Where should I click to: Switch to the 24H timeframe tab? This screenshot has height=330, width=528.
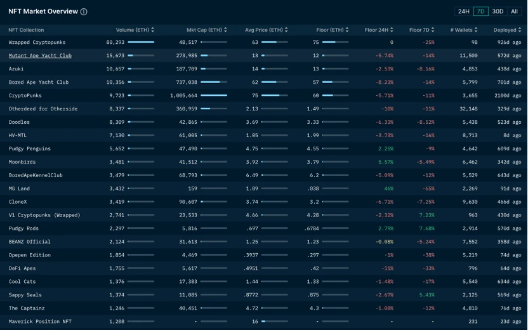463,11
